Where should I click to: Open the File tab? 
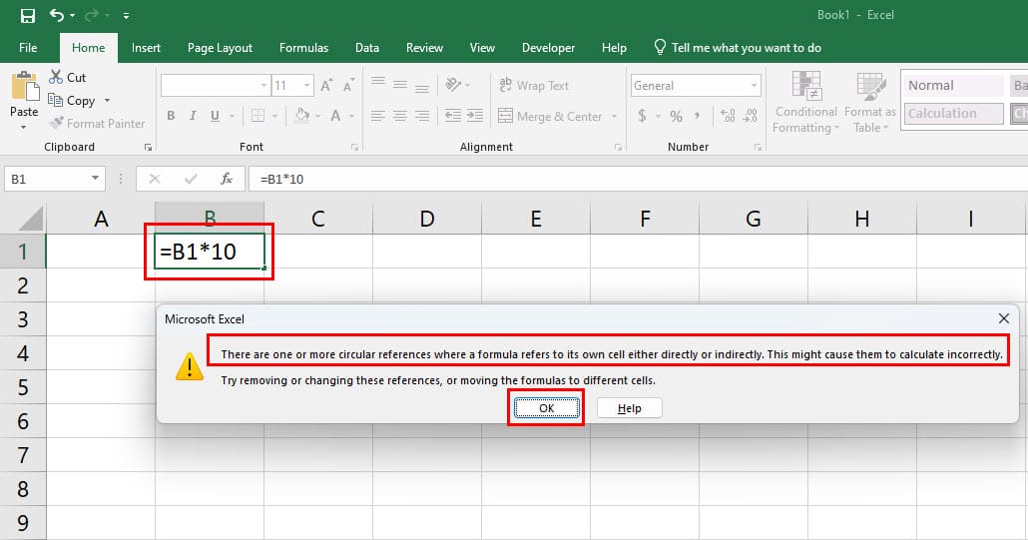28,48
